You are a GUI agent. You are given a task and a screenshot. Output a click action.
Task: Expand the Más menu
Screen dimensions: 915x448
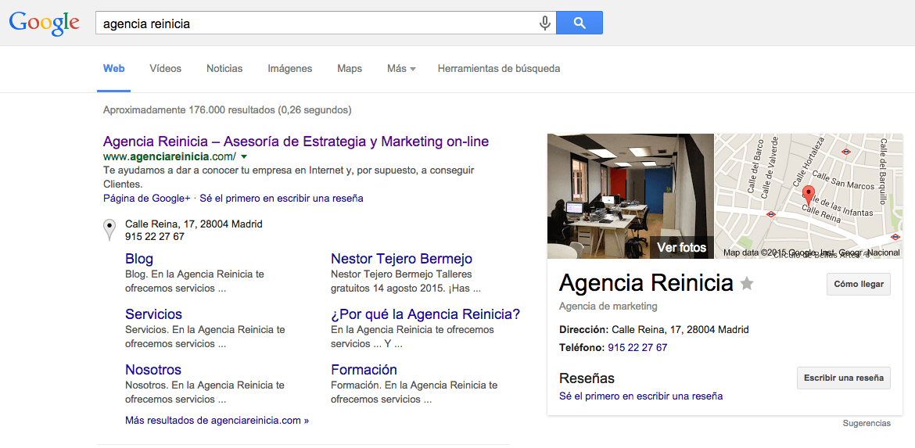(400, 69)
